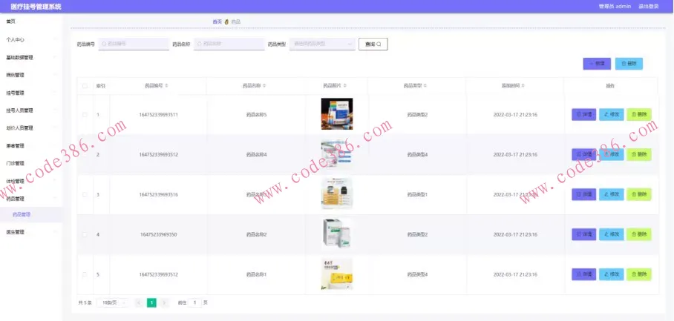This screenshot has height=321, width=674.
Task: Collapse the 药品管理 parent menu
Action: [x=31, y=199]
